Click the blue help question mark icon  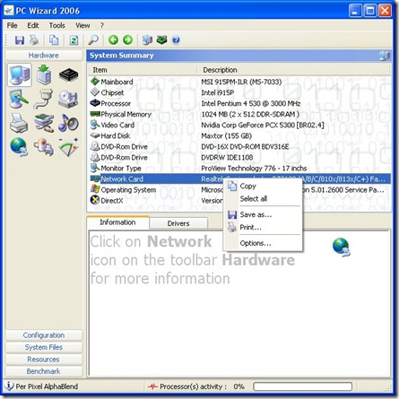[176, 40]
